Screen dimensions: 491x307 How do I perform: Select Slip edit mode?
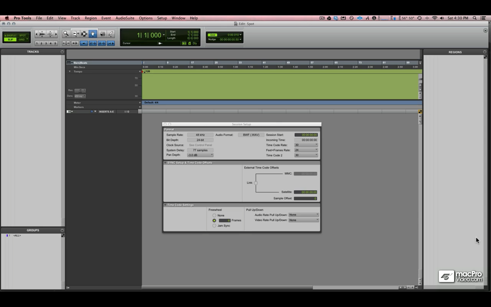coord(10,40)
